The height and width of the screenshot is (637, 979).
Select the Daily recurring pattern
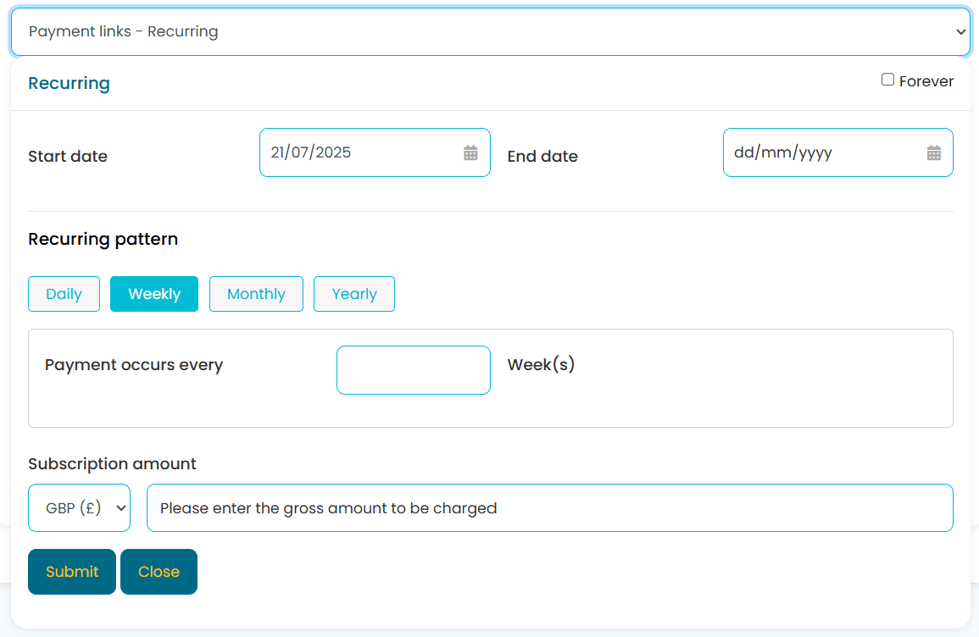point(64,294)
